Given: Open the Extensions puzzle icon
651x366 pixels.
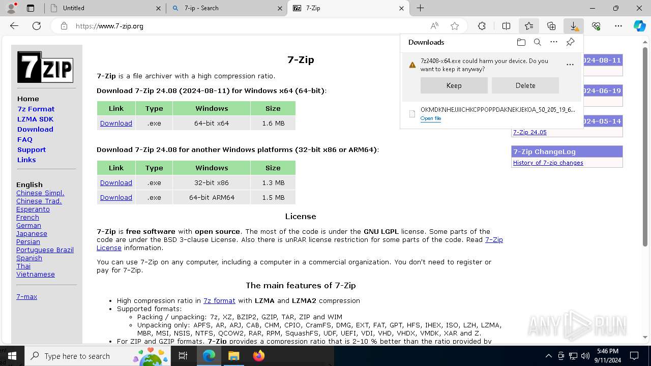Looking at the screenshot, I should pos(482,26).
